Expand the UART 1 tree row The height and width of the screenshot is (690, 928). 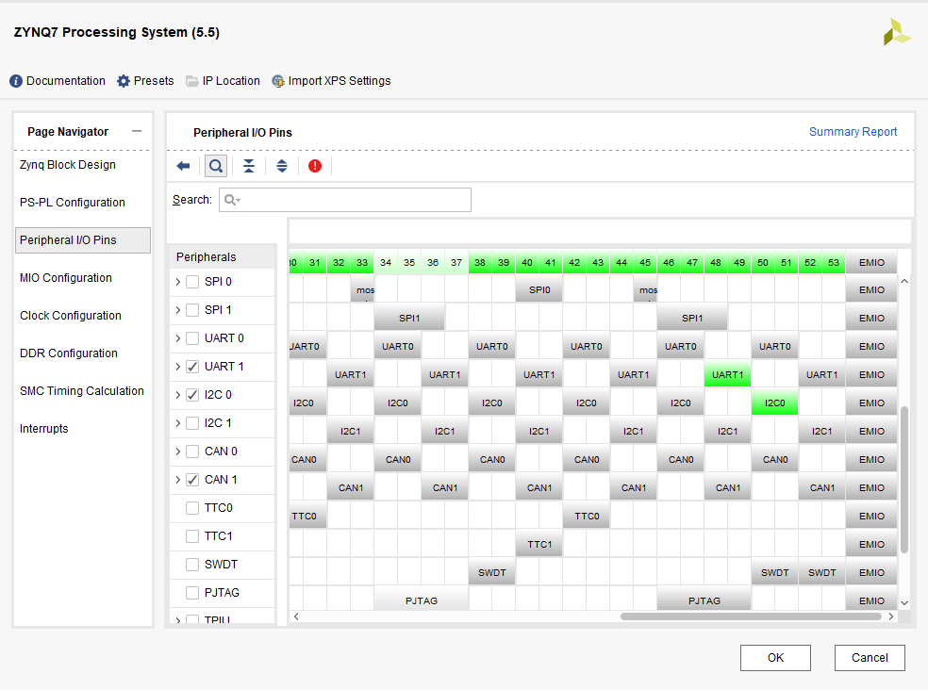177,367
